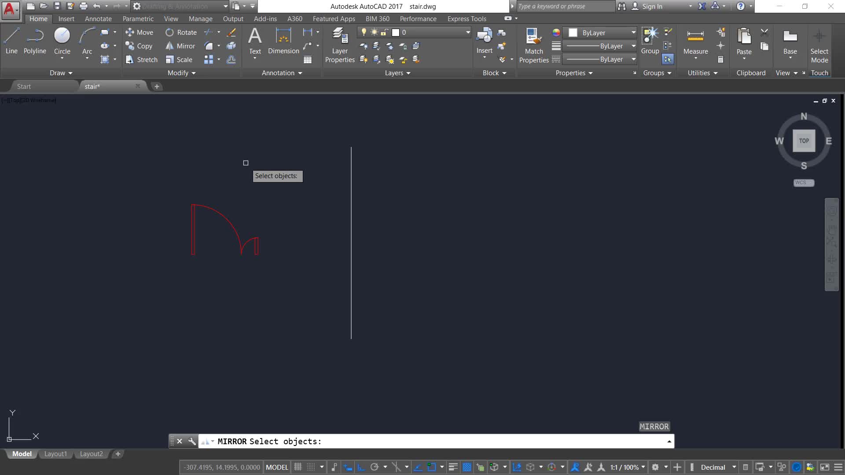Select the Stretch tool

click(x=141, y=59)
